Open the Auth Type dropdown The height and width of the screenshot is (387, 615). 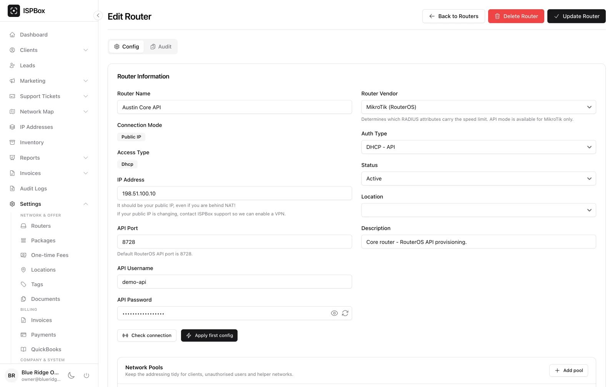[479, 147]
